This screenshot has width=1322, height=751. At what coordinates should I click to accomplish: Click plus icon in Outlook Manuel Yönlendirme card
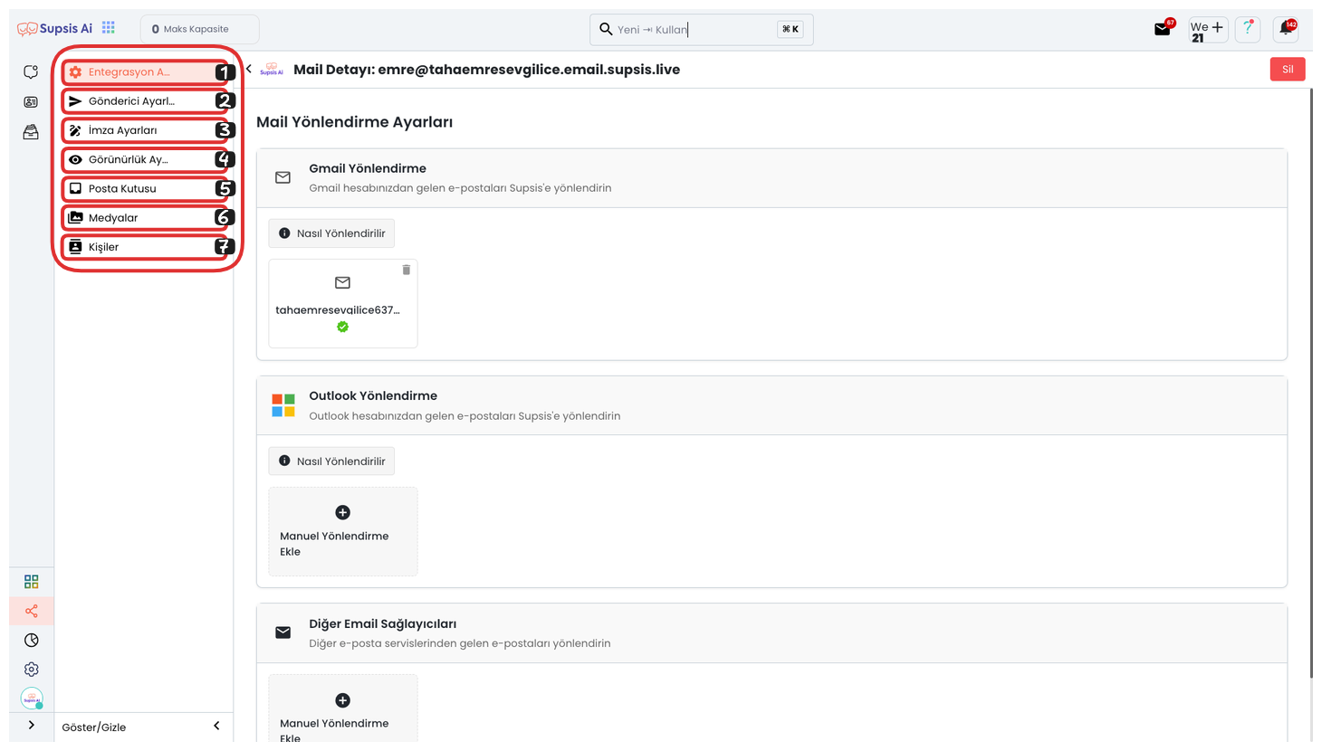[342, 512]
